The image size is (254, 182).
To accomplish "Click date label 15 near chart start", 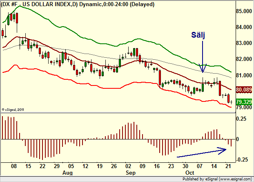I will click(28, 166).
